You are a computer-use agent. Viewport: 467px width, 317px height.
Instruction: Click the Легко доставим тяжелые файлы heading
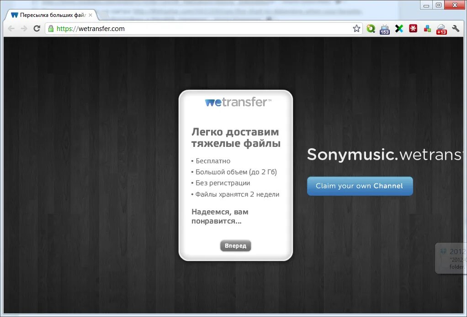pos(236,137)
